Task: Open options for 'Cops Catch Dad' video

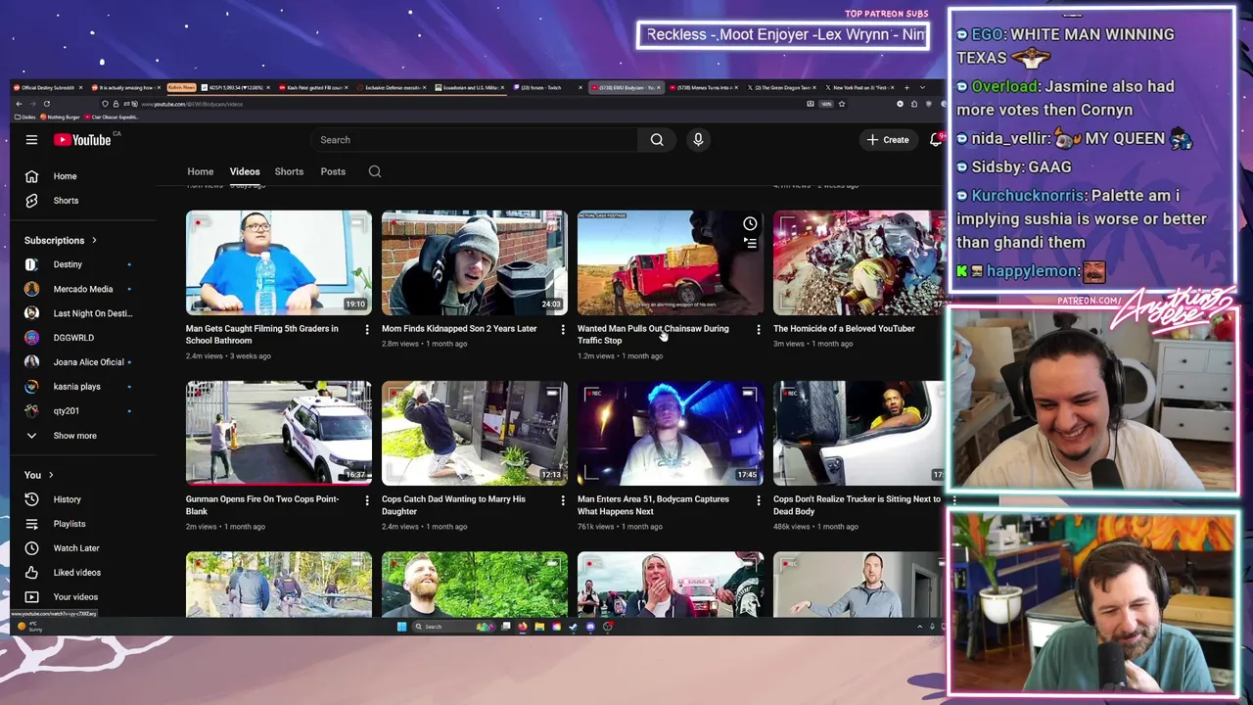Action: [x=563, y=500]
